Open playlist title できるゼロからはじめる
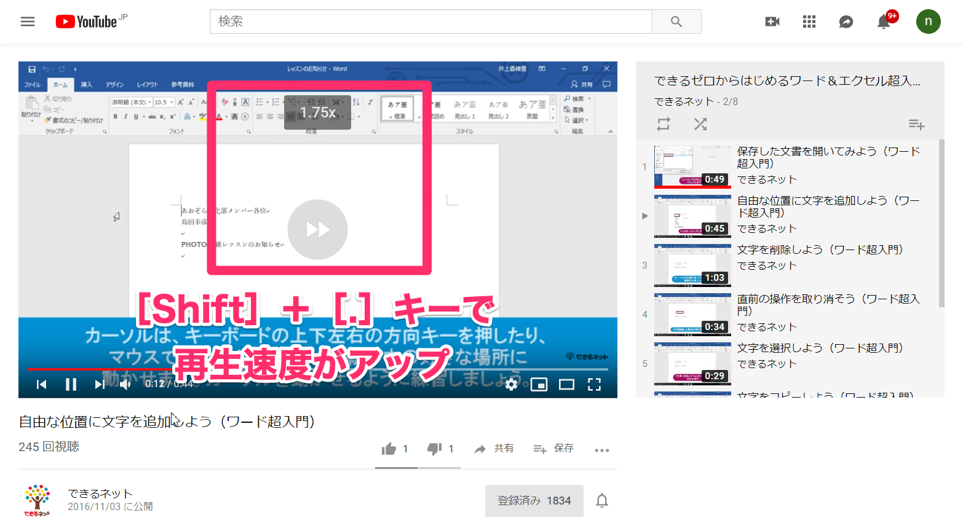Screen dimensions: 963x523 coord(787,81)
